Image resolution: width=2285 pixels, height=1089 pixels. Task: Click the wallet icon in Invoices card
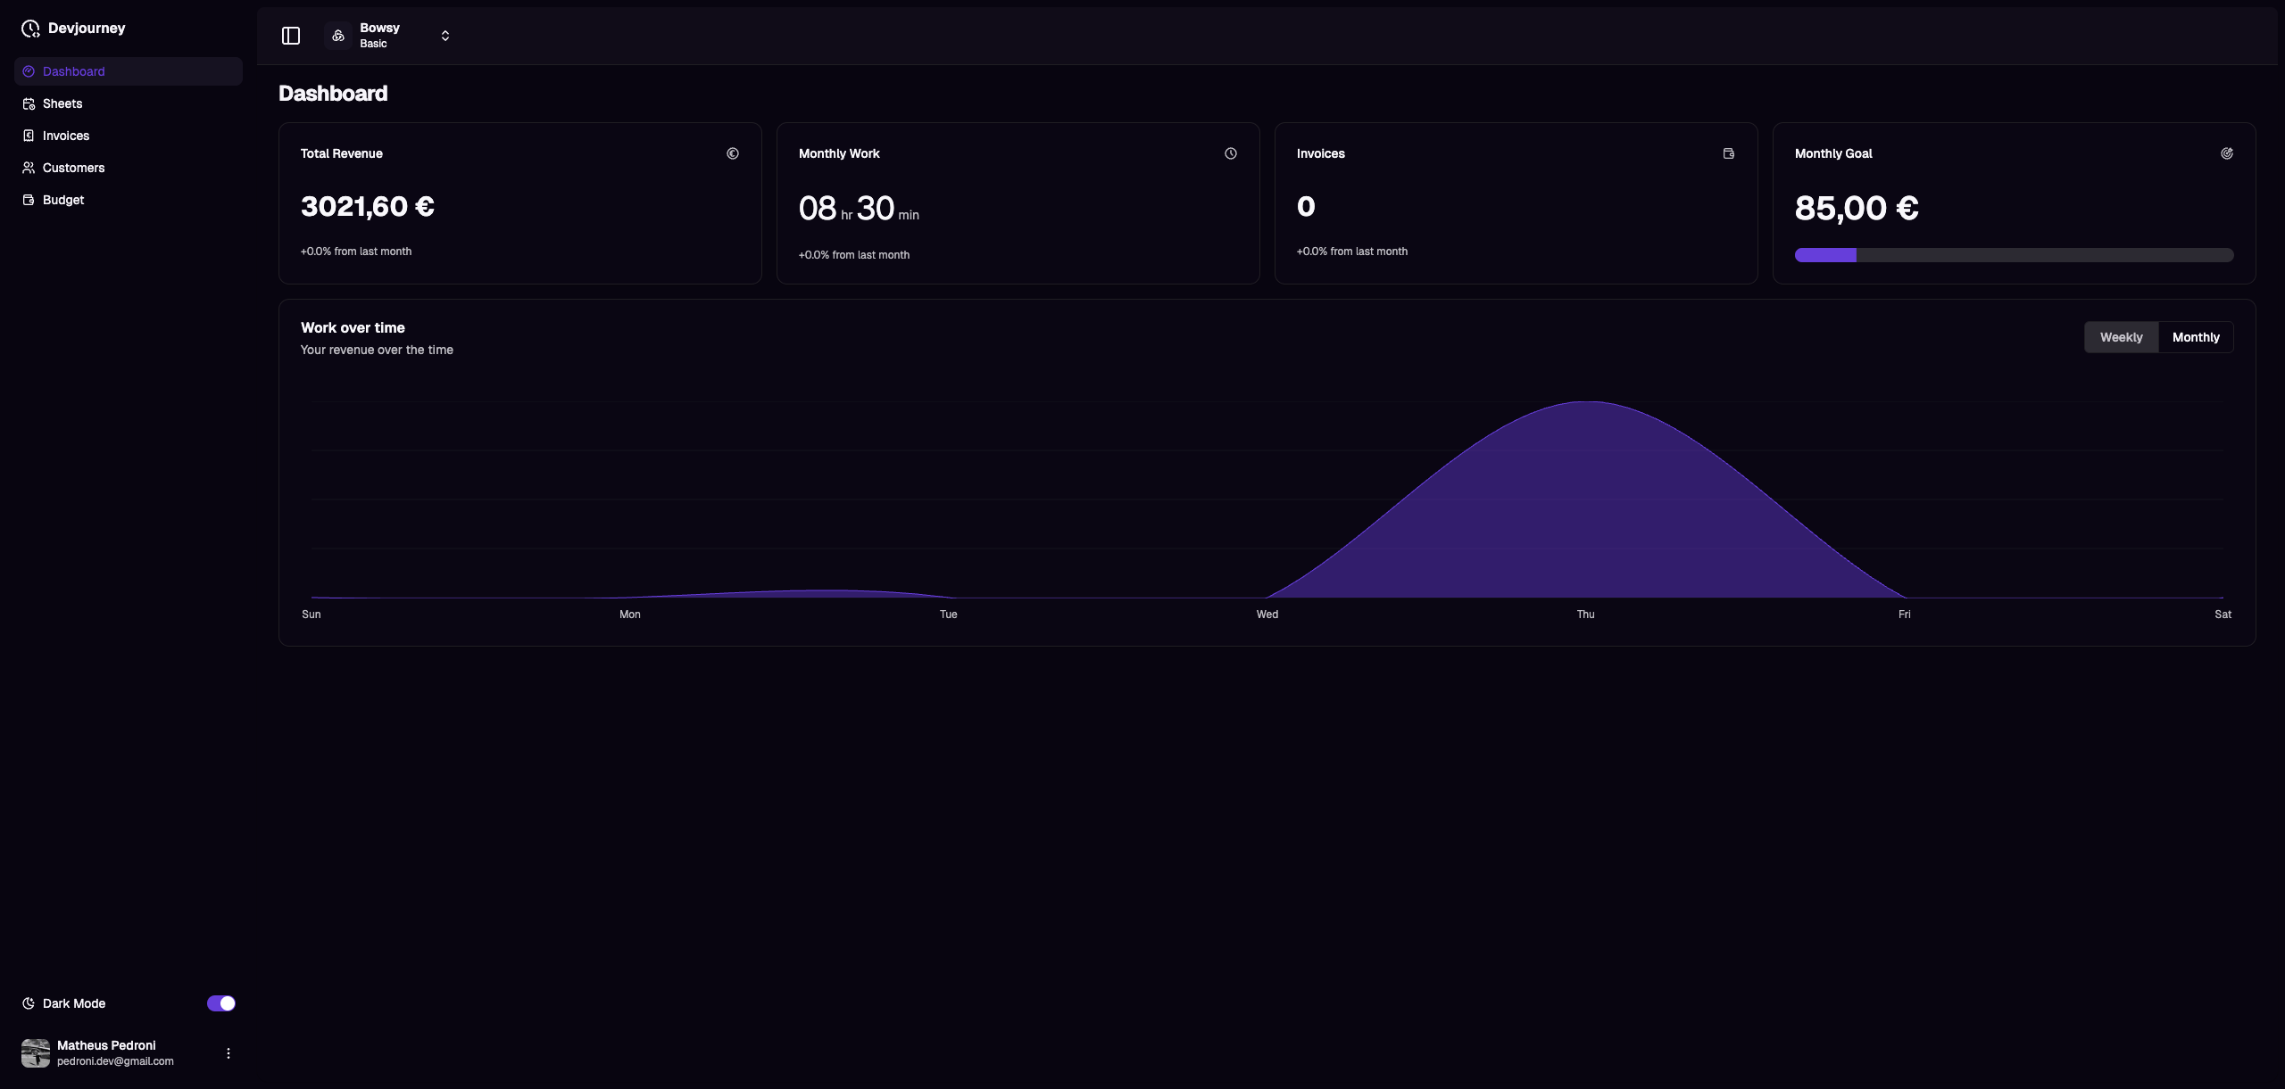click(x=1729, y=153)
